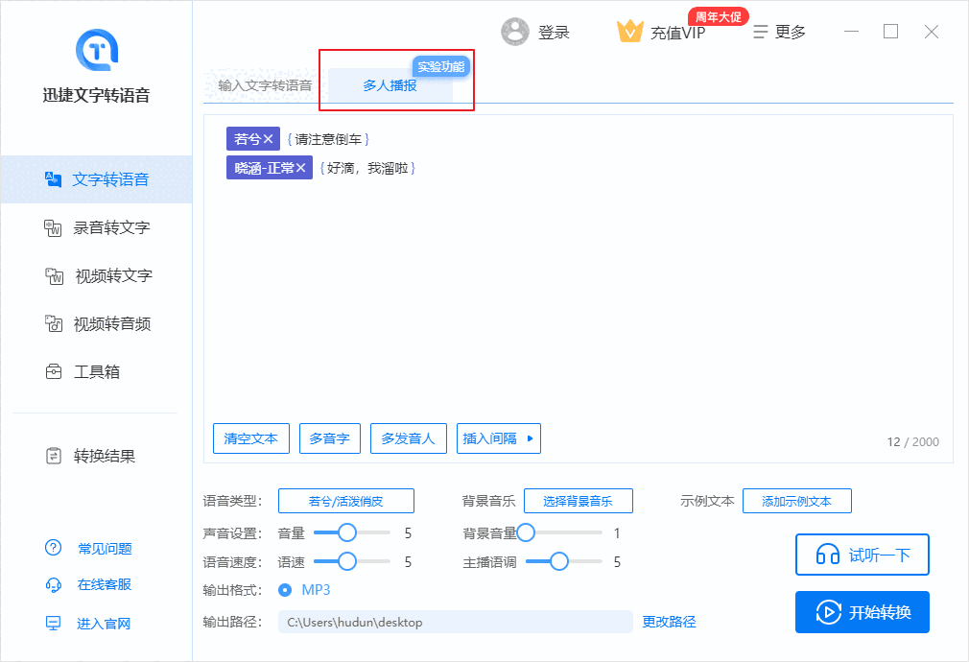This screenshot has height=662, width=969.
Task: Click the 充值VIP crown icon
Action: pyautogui.click(x=630, y=31)
